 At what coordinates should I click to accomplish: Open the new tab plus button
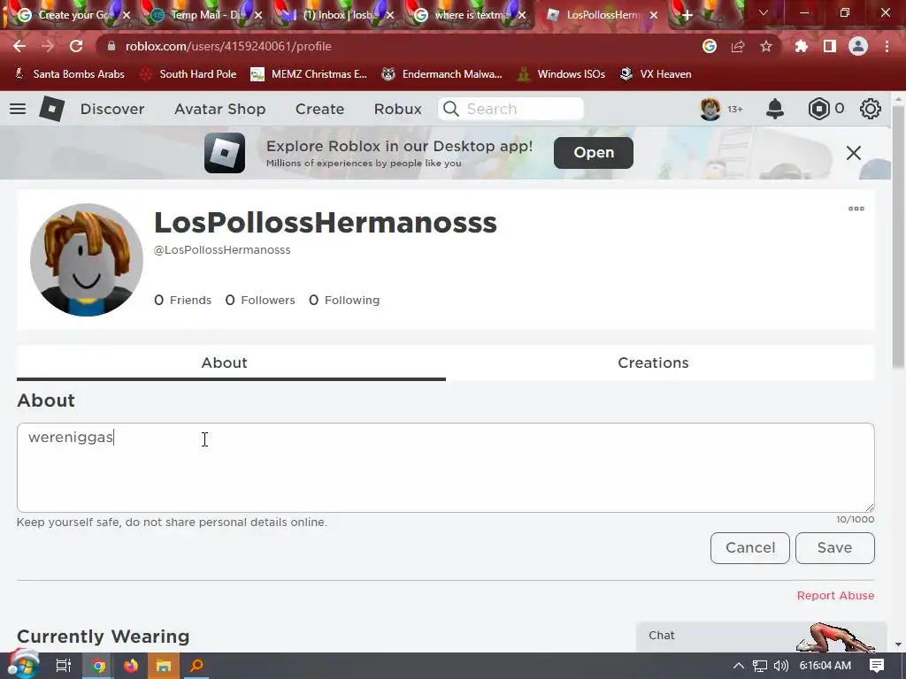click(x=687, y=16)
